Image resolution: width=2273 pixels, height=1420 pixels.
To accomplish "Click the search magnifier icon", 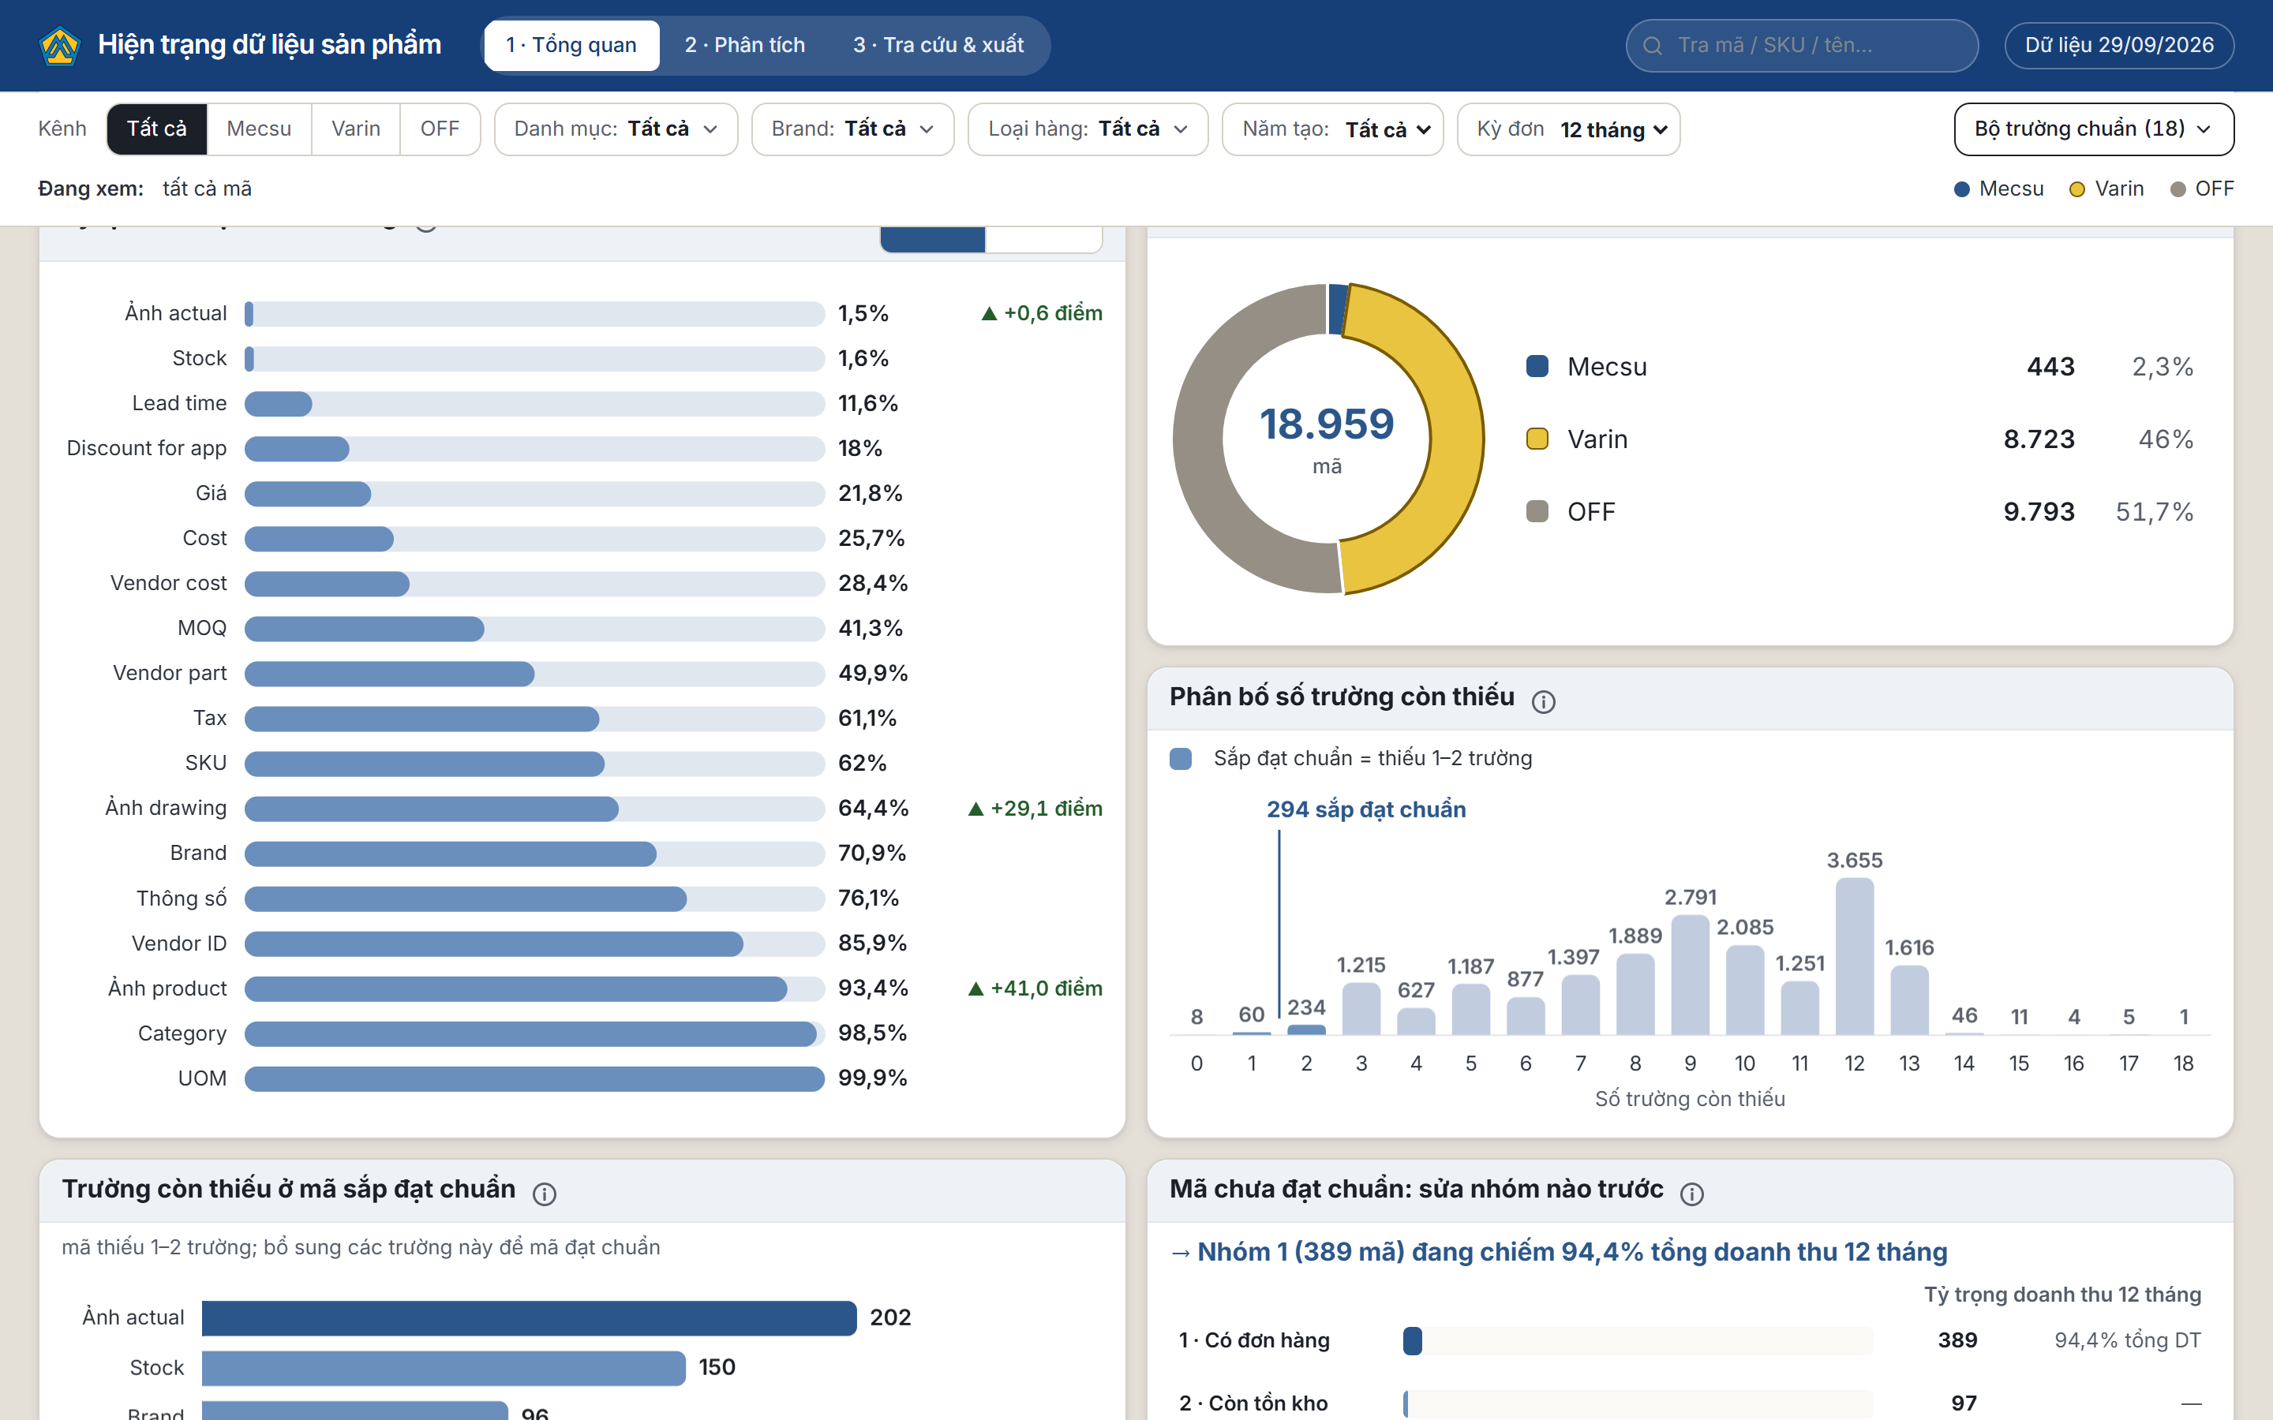I will click(1652, 45).
